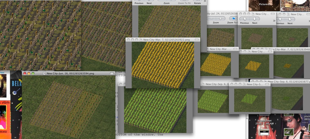The width and height of the screenshot is (310, 139).
Task: Click Next label in the topmost Preview toolbar
Action: point(149,3)
